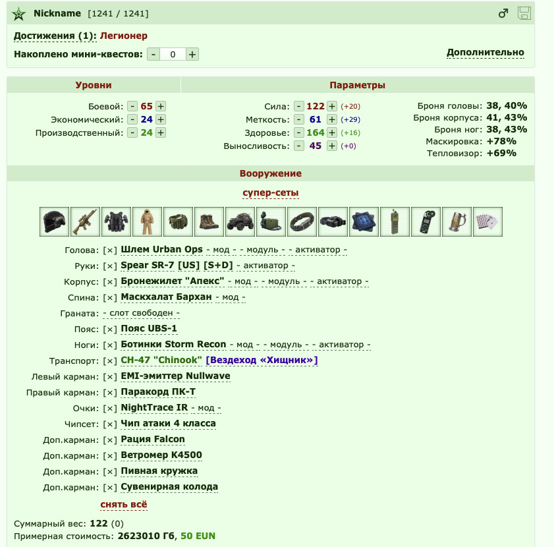Click the beer mug item icon
Screen dimensions: 554x547
point(457,221)
